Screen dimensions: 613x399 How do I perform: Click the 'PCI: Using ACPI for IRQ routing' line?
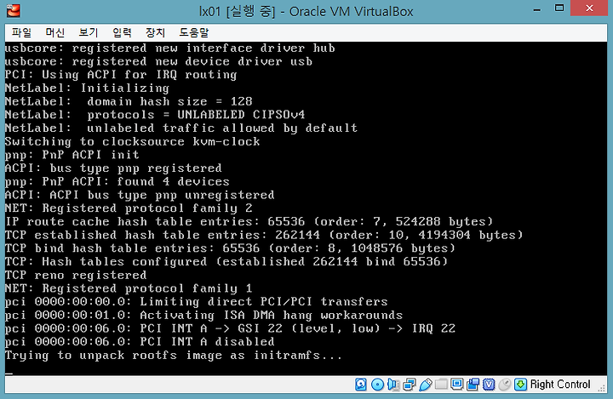click(121, 75)
